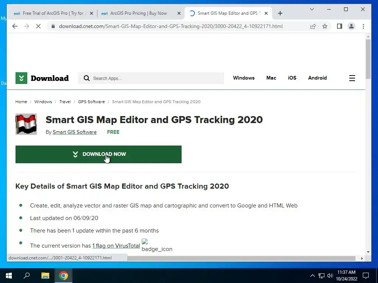Open the Chrome three-dot menu
The height and width of the screenshot is (283, 378).
coord(363,26)
